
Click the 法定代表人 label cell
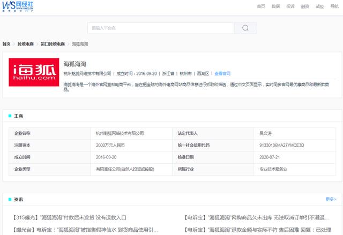tap(213, 133)
